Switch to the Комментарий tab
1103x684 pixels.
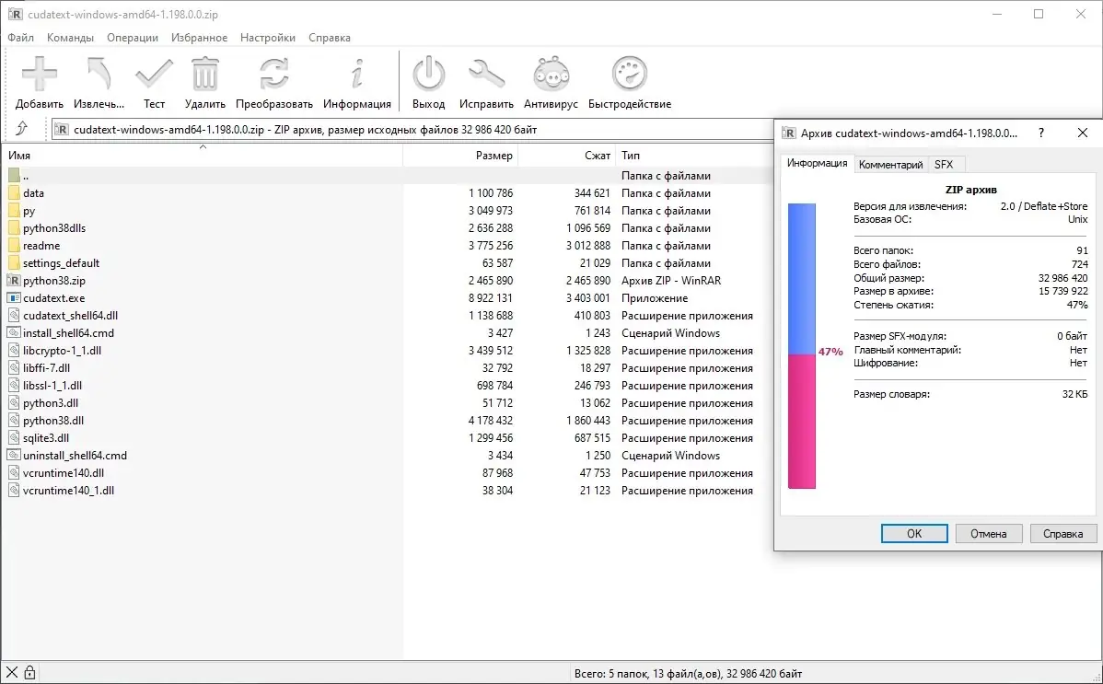(x=890, y=163)
